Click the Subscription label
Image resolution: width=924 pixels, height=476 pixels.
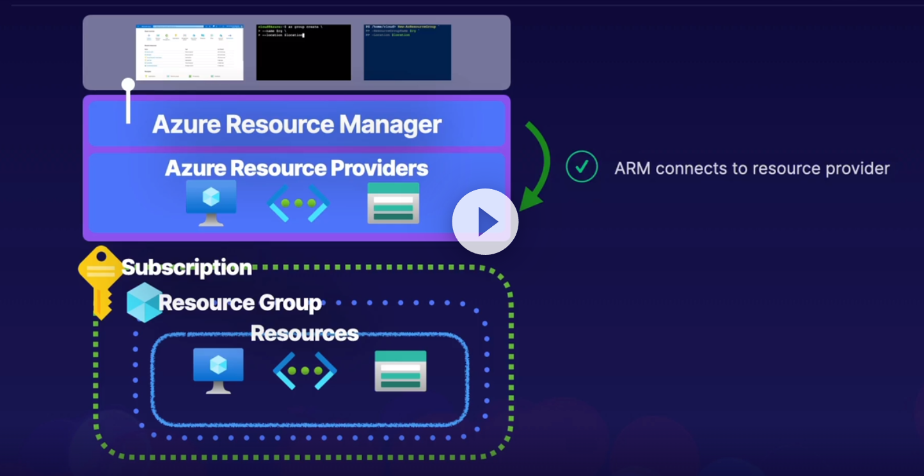click(x=186, y=267)
